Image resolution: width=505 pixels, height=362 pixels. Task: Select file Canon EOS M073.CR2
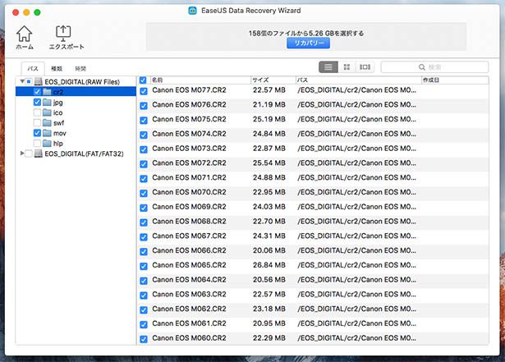click(189, 149)
